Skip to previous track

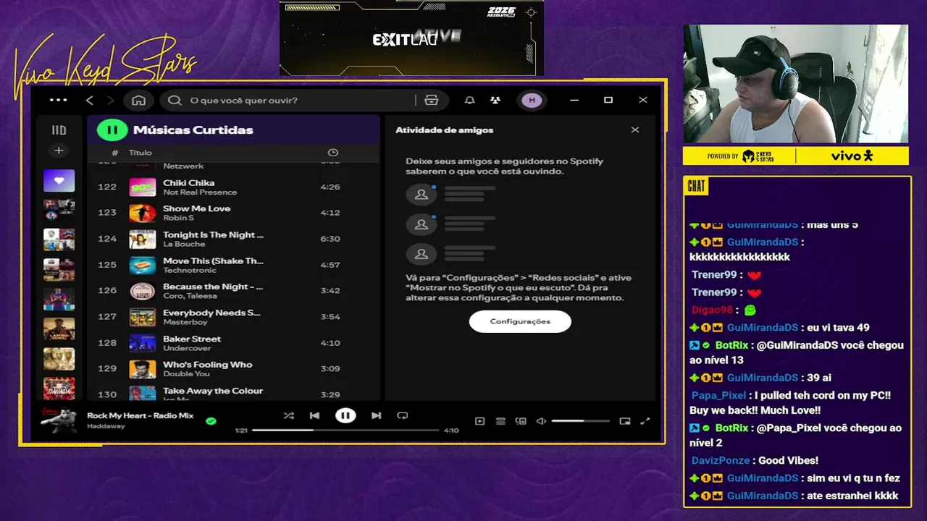coord(314,415)
